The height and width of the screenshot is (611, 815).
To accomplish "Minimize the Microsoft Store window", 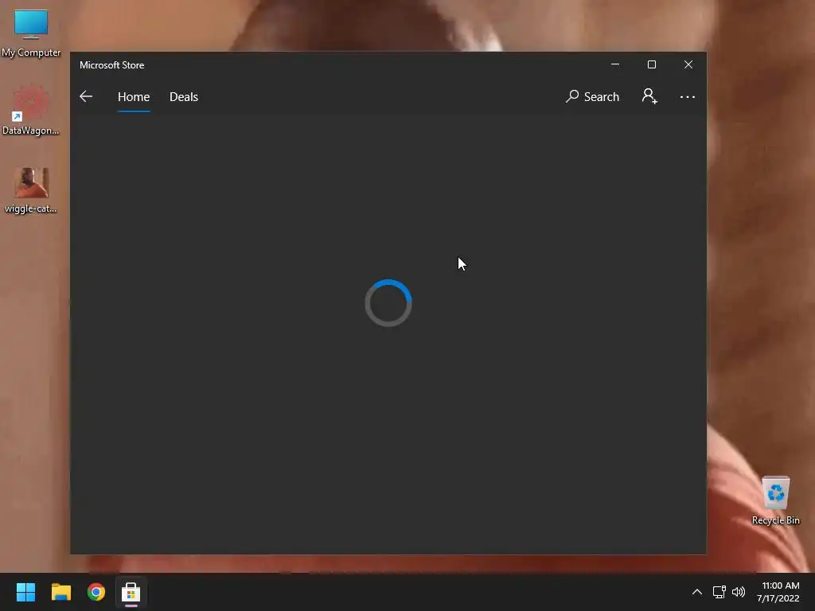I will pos(615,64).
